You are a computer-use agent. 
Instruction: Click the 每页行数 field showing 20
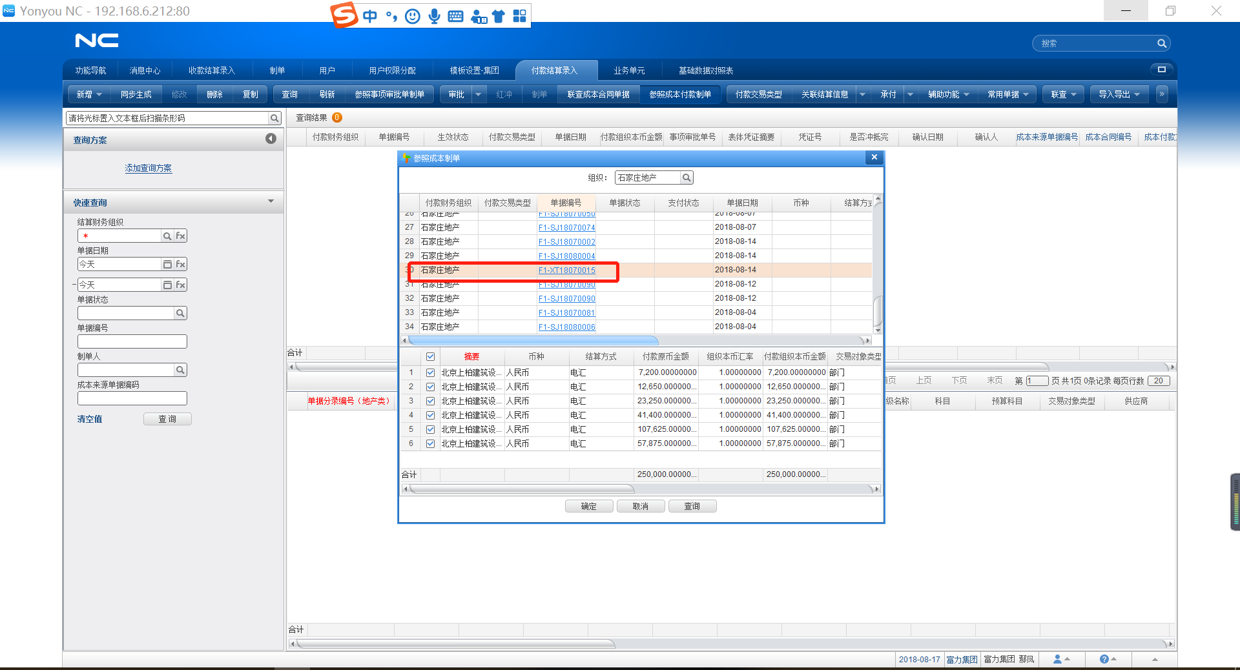click(x=1159, y=381)
